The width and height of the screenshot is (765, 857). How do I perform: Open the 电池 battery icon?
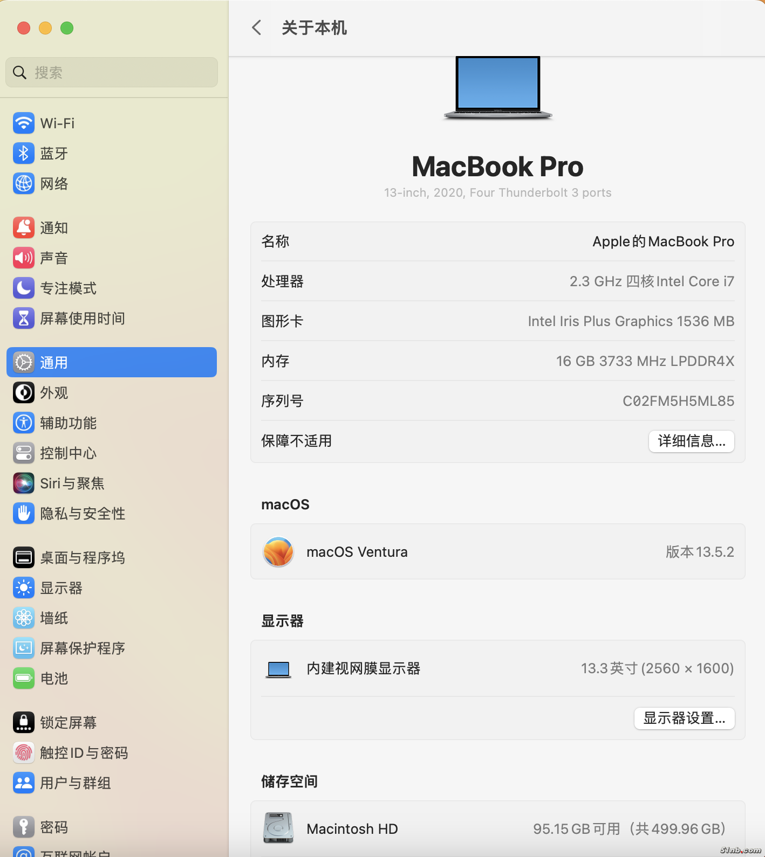pyautogui.click(x=24, y=679)
